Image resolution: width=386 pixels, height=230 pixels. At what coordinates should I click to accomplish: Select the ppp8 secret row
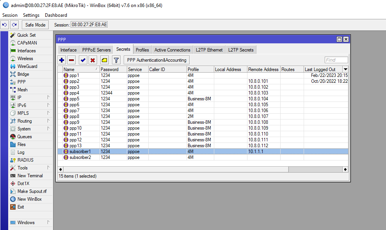click(x=203, y=116)
